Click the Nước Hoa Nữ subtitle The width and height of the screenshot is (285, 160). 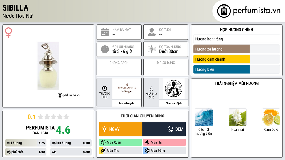18,16
